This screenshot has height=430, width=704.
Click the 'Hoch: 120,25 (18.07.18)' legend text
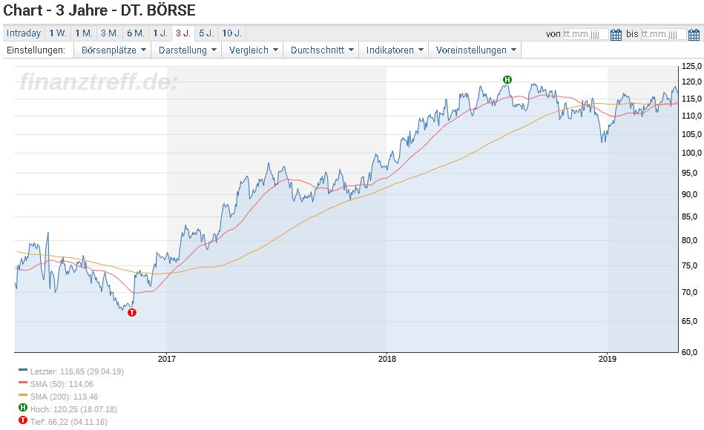[73, 409]
